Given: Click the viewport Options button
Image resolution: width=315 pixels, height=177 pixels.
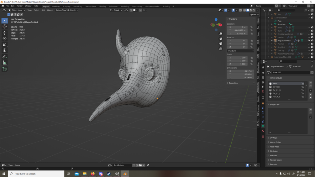Looking at the screenshot, I should [254, 14].
